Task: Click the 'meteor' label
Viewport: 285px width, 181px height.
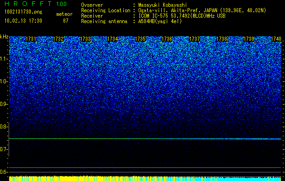Action: (x=64, y=14)
